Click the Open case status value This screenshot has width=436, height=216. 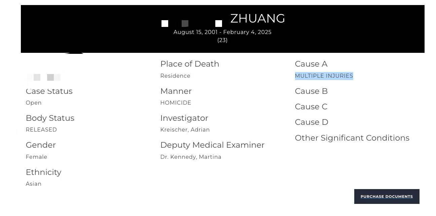point(34,103)
